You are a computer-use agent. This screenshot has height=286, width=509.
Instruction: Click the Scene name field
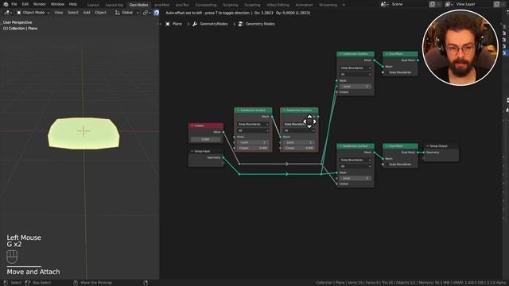[x=409, y=4]
